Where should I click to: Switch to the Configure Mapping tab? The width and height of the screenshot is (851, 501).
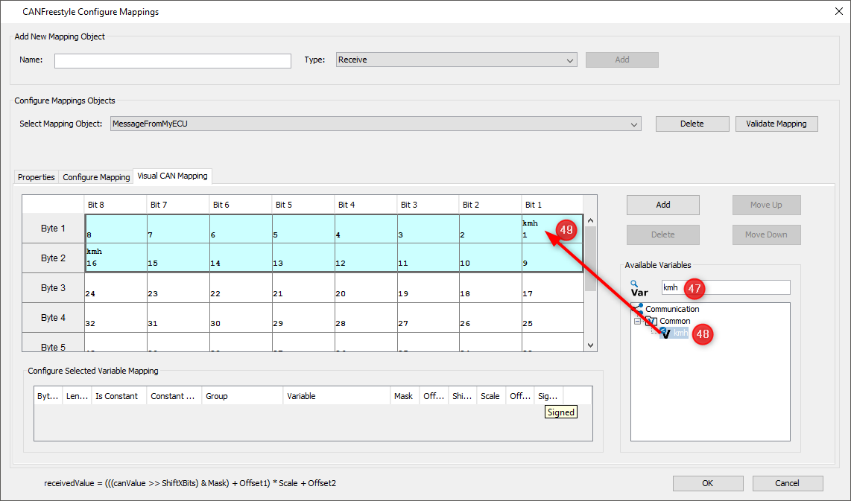click(96, 177)
